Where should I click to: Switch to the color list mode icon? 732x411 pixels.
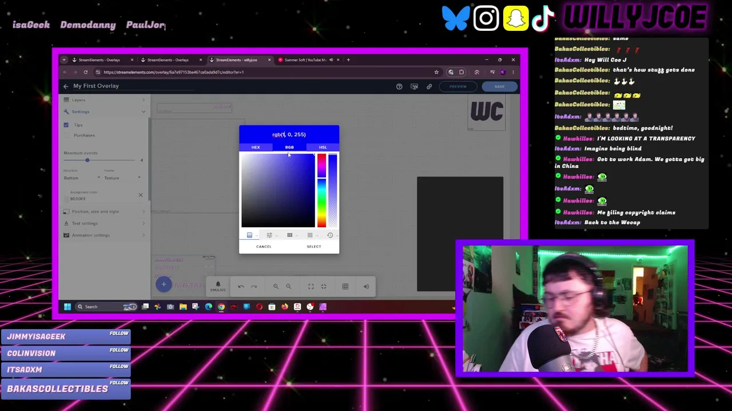[310, 235]
